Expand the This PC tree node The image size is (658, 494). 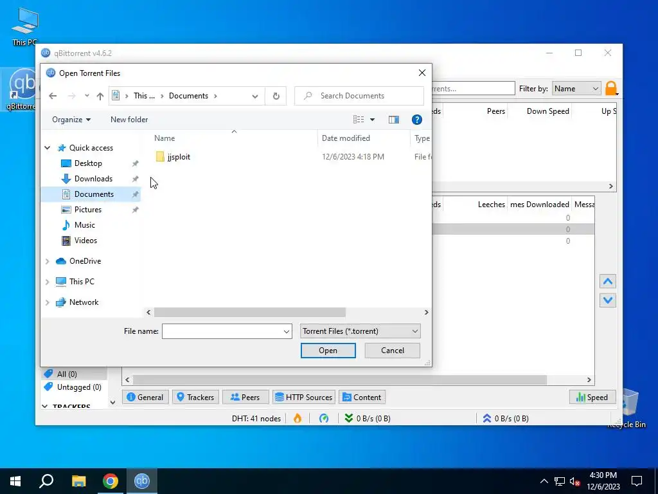(48, 282)
